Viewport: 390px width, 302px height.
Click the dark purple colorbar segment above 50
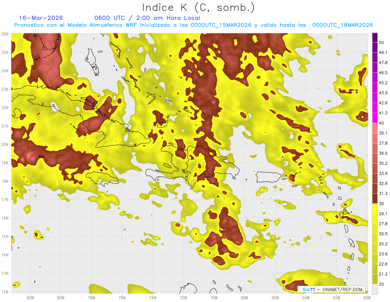tap(375, 38)
